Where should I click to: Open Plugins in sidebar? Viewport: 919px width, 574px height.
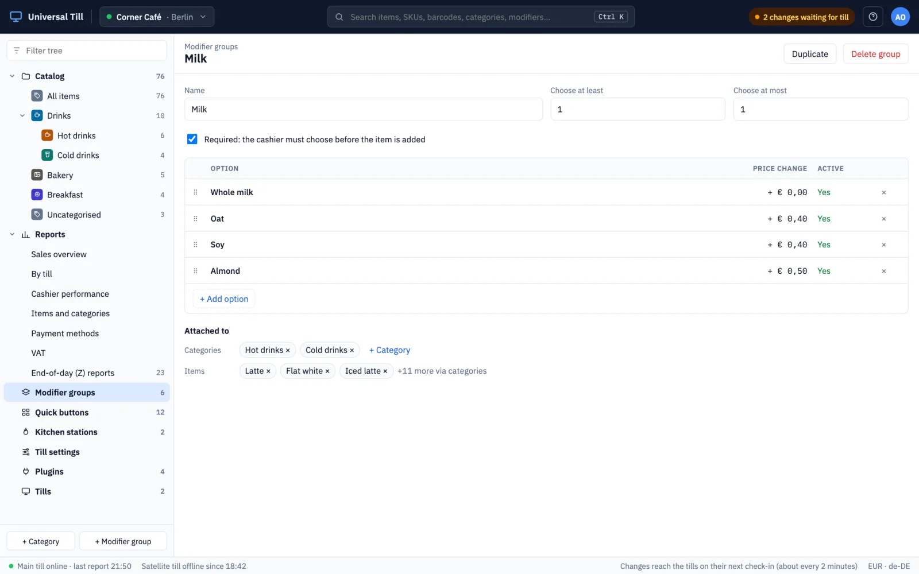[87, 472]
